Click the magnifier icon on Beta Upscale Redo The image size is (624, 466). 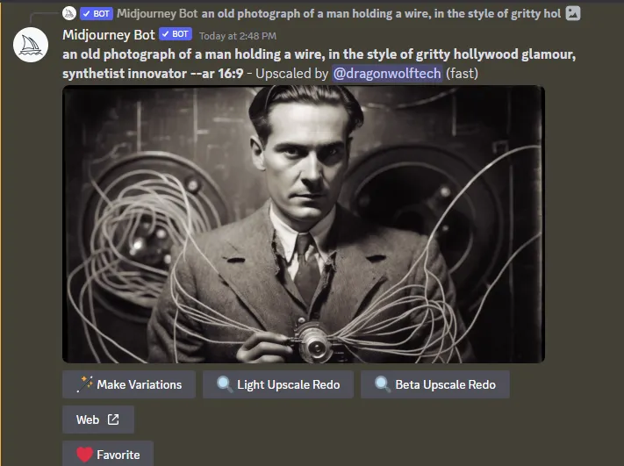383,384
